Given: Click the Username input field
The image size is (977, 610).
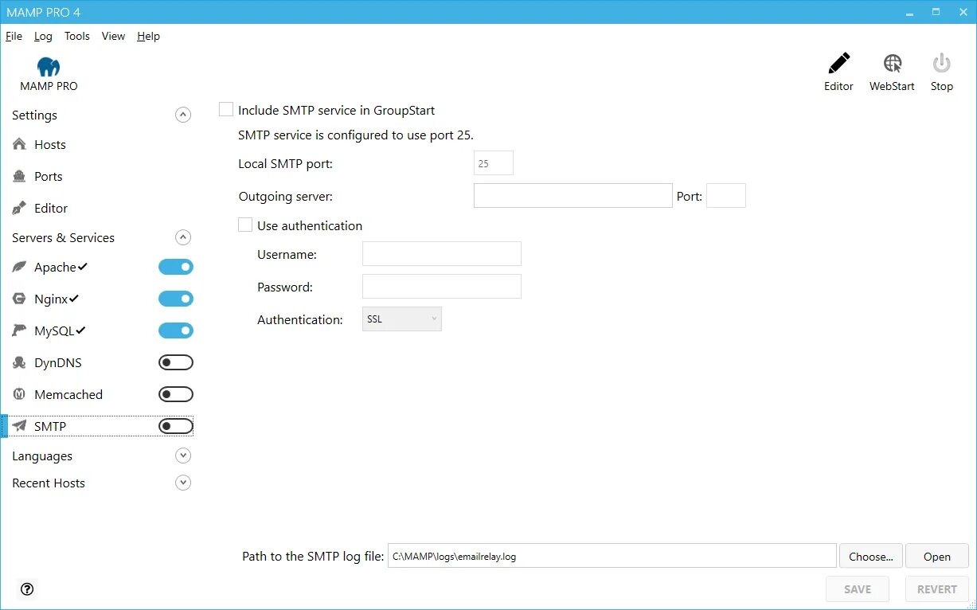Looking at the screenshot, I should pyautogui.click(x=442, y=254).
